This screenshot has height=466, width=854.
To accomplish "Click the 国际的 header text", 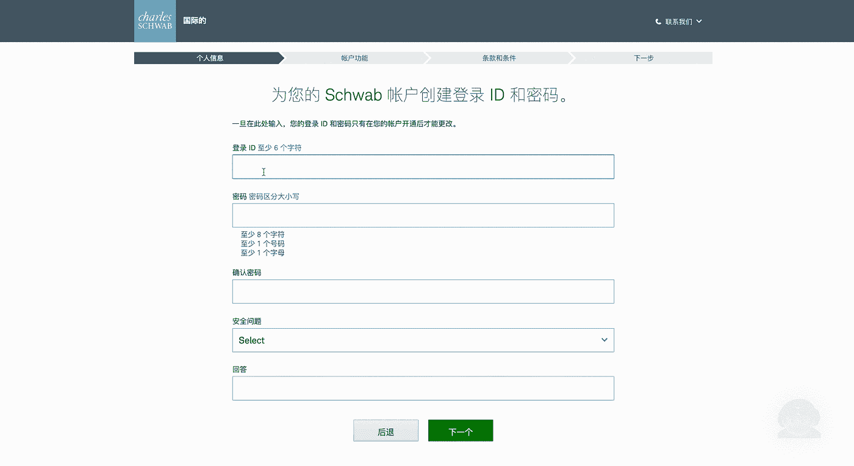I will tap(195, 21).
